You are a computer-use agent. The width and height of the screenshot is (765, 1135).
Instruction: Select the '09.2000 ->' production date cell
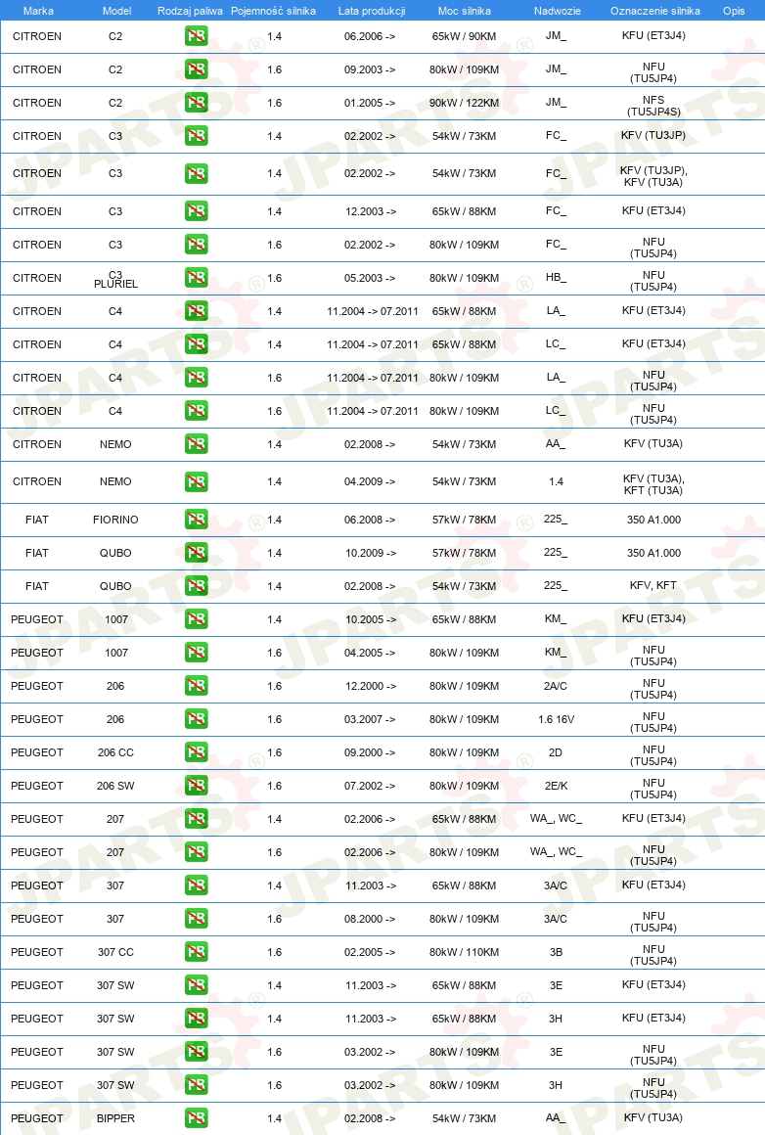[x=370, y=752]
